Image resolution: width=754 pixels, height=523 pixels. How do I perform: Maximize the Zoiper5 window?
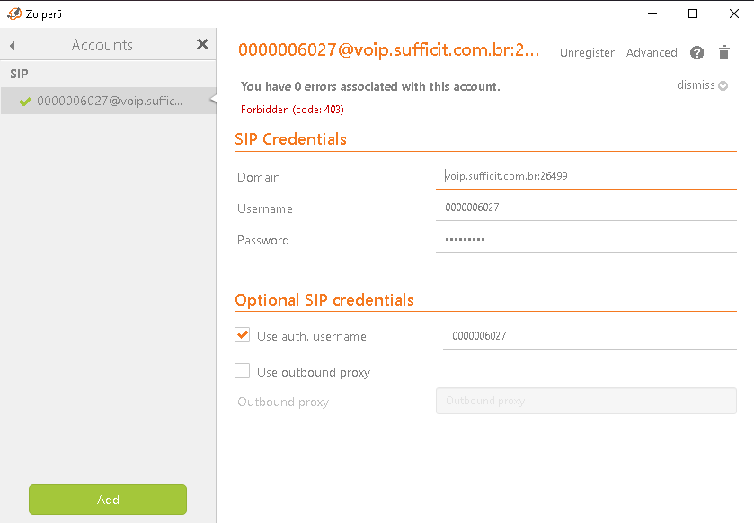pyautogui.click(x=693, y=13)
